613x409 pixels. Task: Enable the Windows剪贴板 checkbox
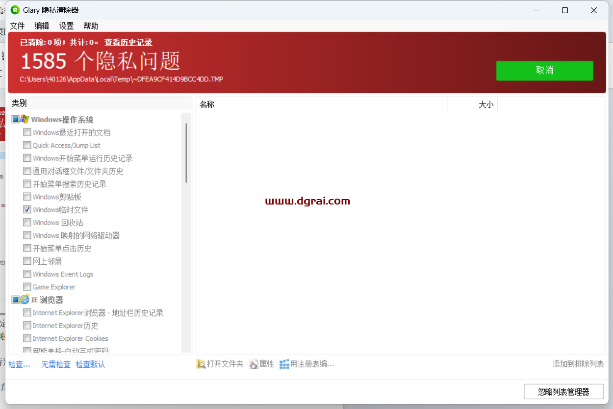pyautogui.click(x=27, y=197)
